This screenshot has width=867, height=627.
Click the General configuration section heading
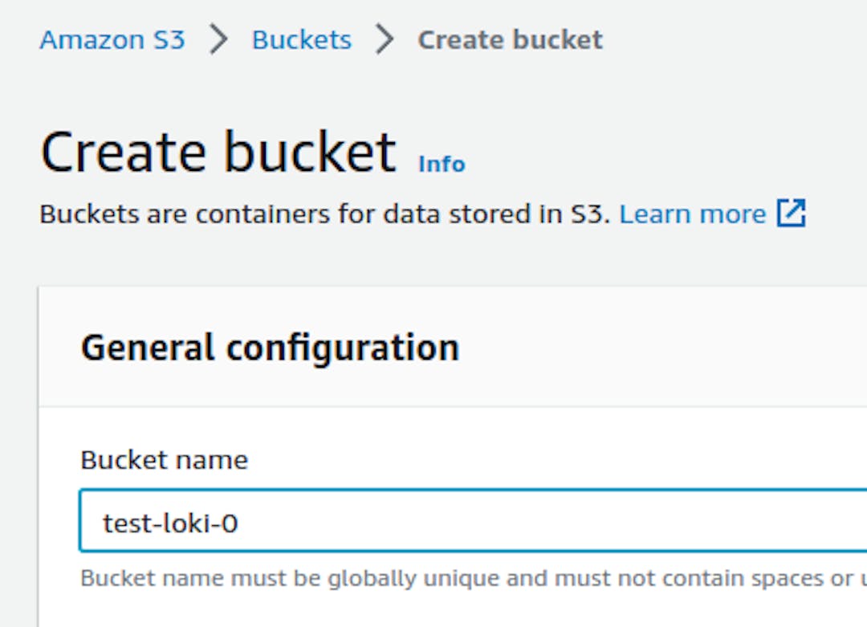click(270, 348)
